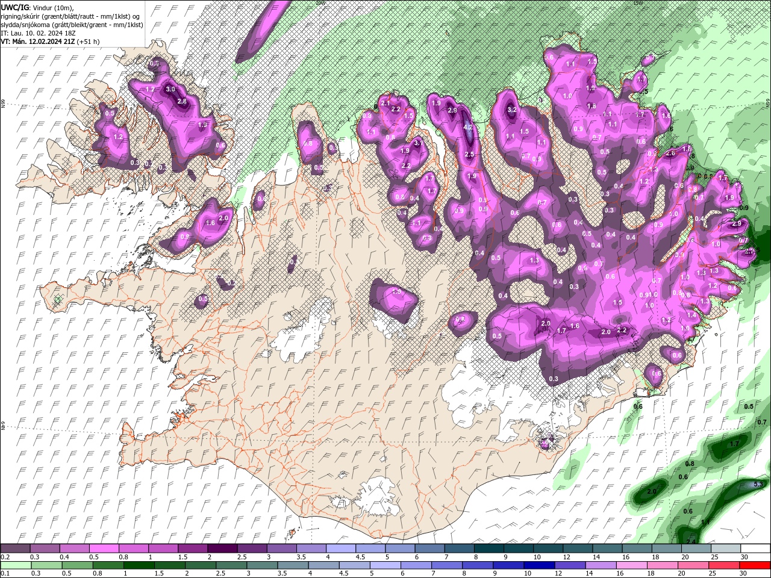This screenshot has width=771, height=578.
Task: Click the crimson rain swatch labelled 25
Action: (x=725, y=565)
